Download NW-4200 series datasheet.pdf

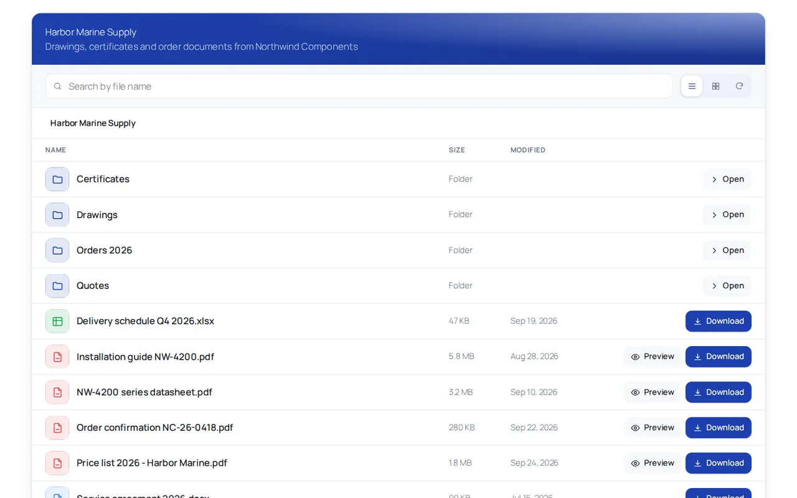pos(719,392)
